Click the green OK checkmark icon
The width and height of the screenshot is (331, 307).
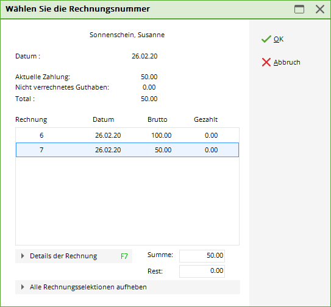coord(266,39)
